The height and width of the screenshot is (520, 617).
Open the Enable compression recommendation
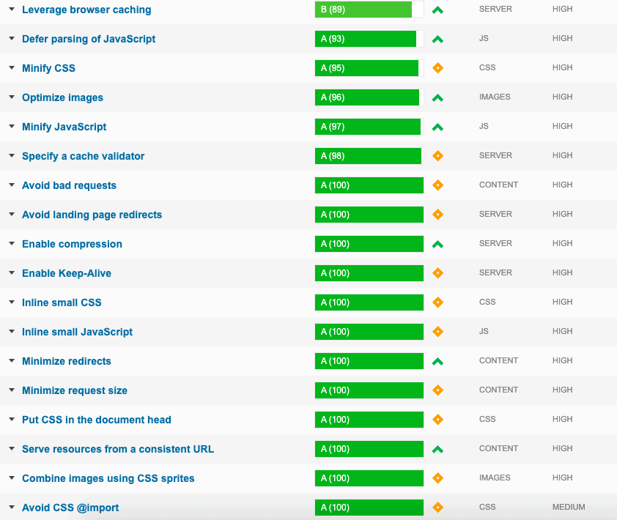[72, 244]
